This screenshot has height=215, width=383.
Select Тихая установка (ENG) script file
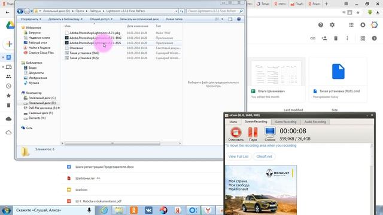[84, 53]
